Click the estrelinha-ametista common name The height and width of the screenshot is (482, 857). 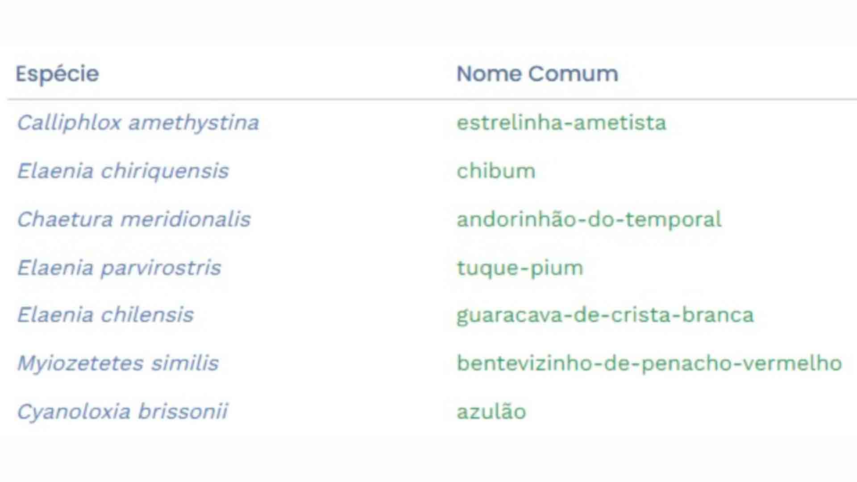point(561,123)
